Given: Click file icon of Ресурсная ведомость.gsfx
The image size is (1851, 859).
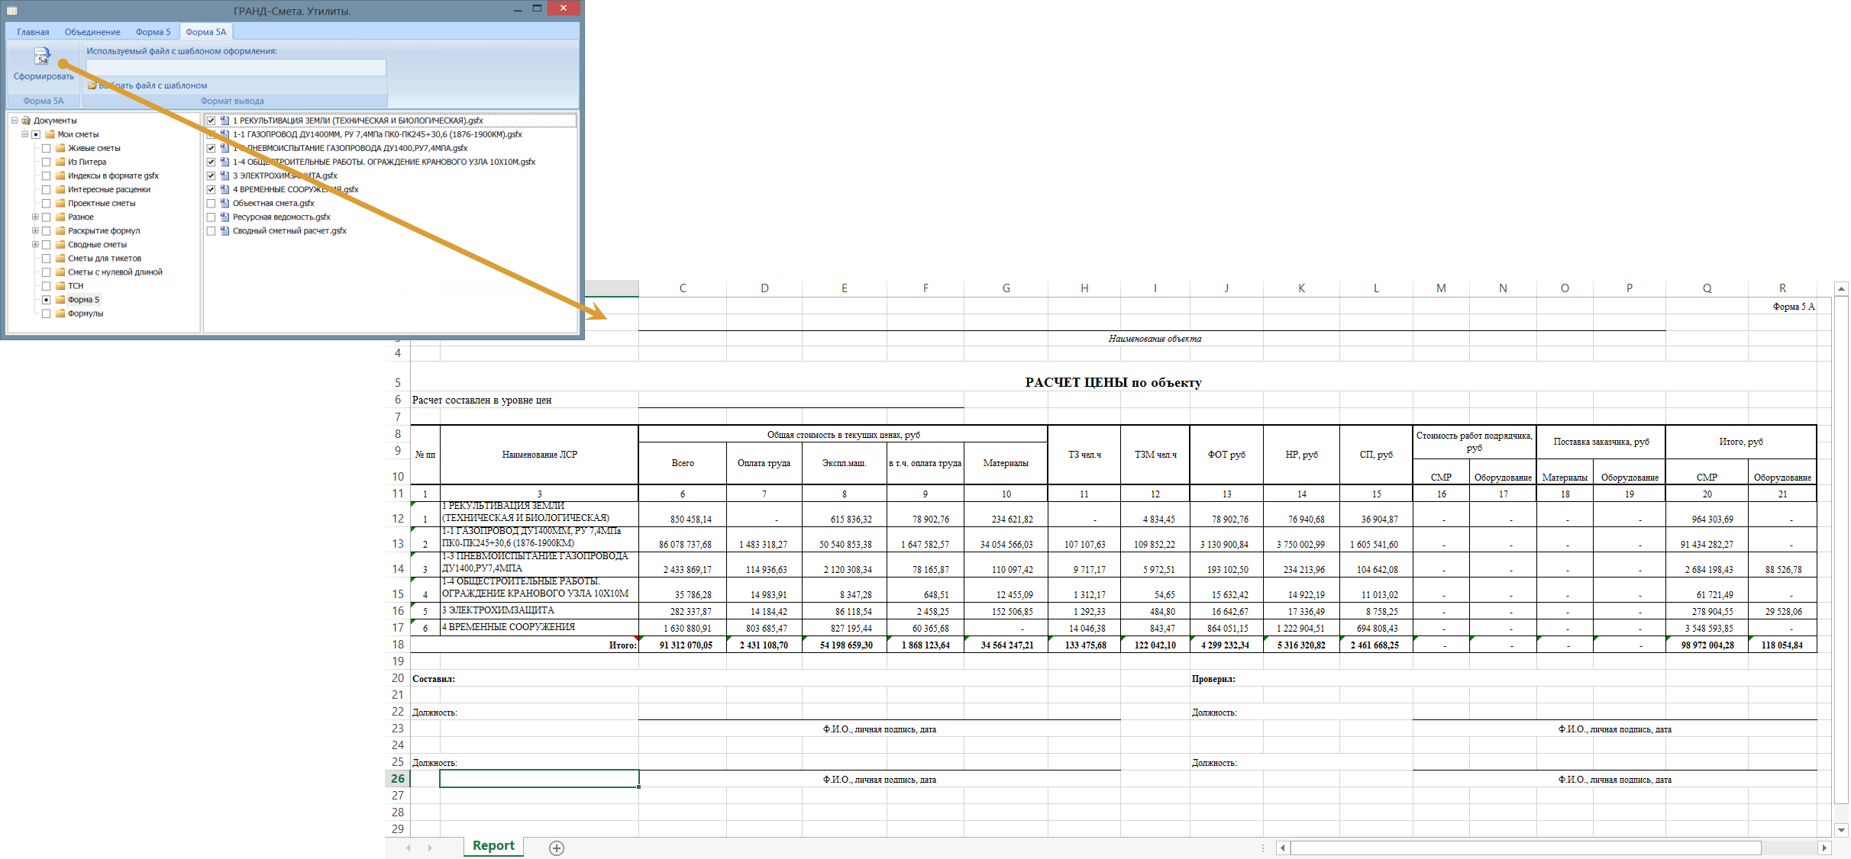Looking at the screenshot, I should pyautogui.click(x=225, y=217).
